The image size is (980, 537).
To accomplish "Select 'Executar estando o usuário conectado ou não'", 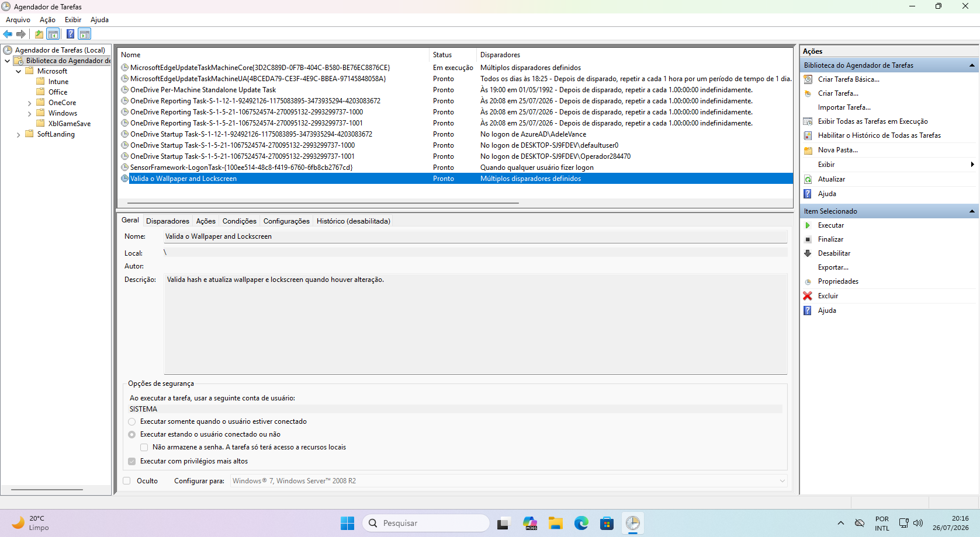I will click(132, 434).
